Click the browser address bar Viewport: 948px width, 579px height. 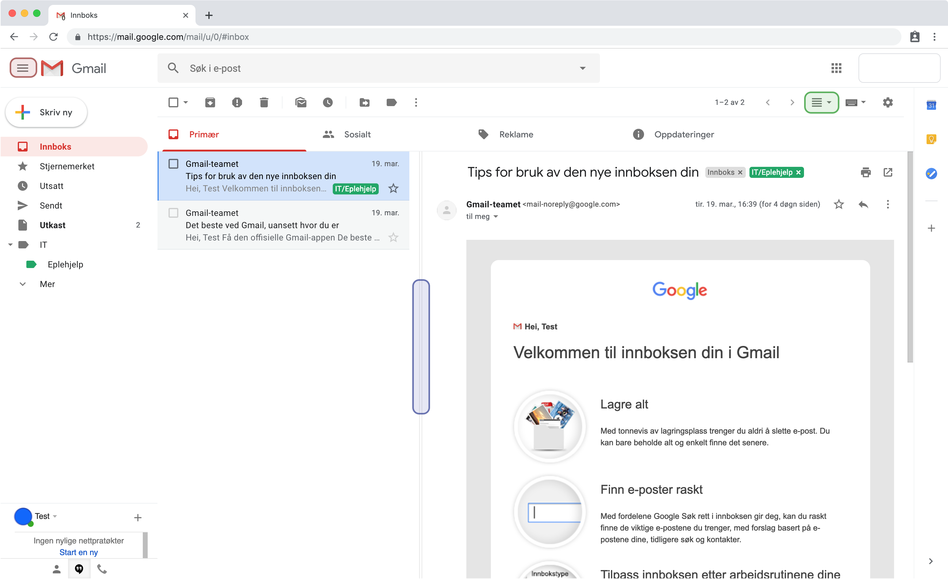pos(483,37)
